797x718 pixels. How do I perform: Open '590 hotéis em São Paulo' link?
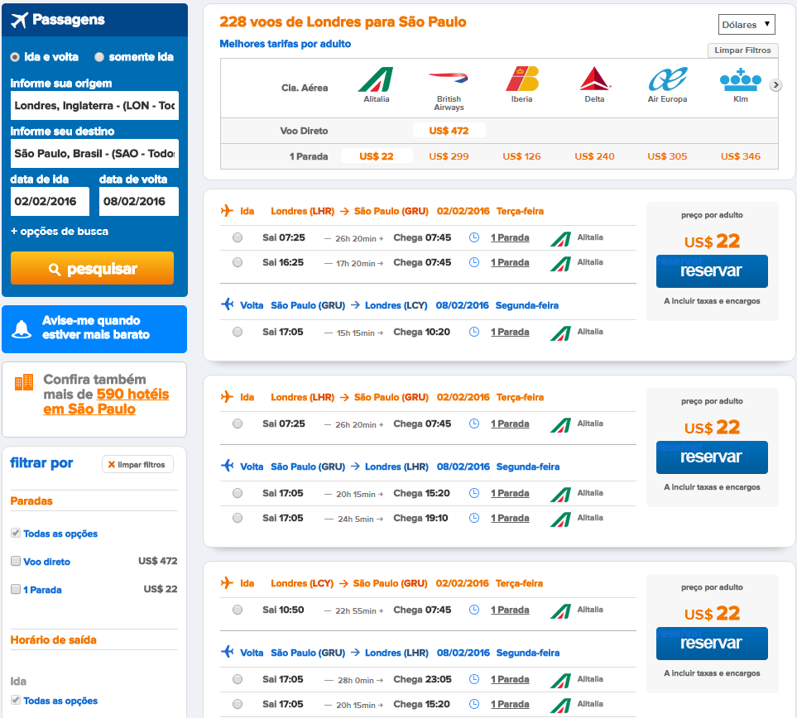pyautogui.click(x=106, y=401)
